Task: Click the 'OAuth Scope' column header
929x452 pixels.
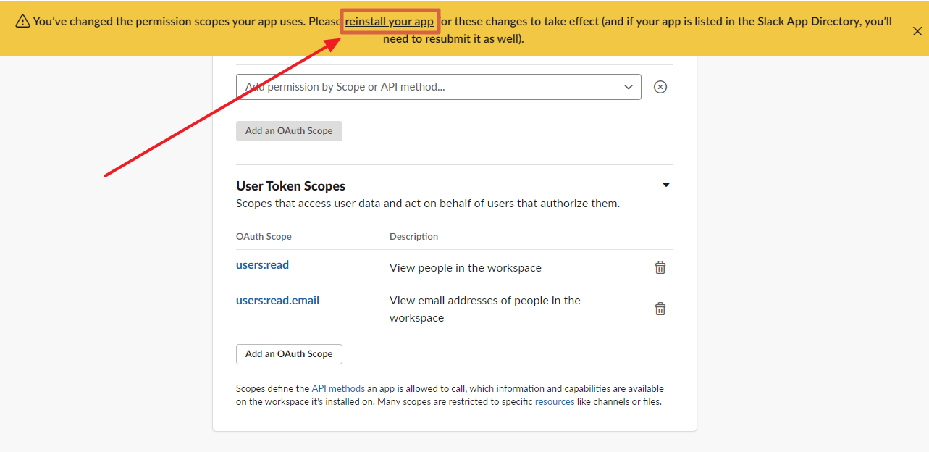Action: tap(264, 237)
